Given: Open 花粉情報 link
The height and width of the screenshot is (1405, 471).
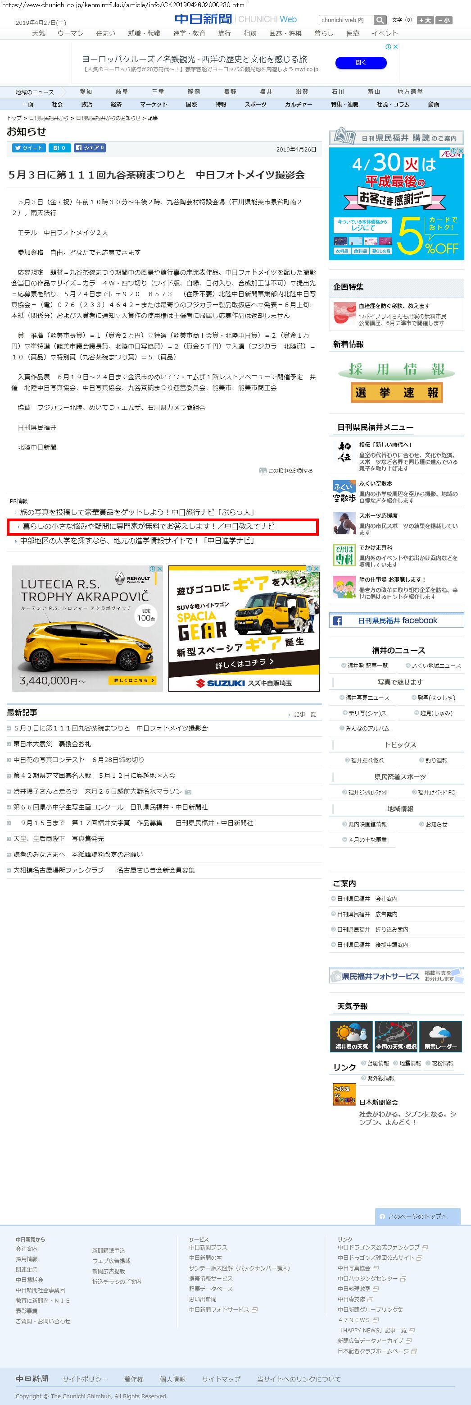Looking at the screenshot, I should tap(443, 1063).
